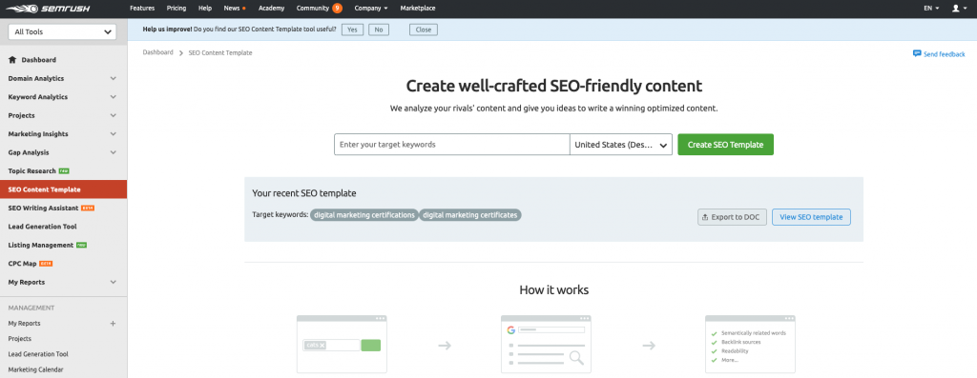Image resolution: width=977 pixels, height=378 pixels.
Task: Click the Community notification badge 9
Action: 337,8
